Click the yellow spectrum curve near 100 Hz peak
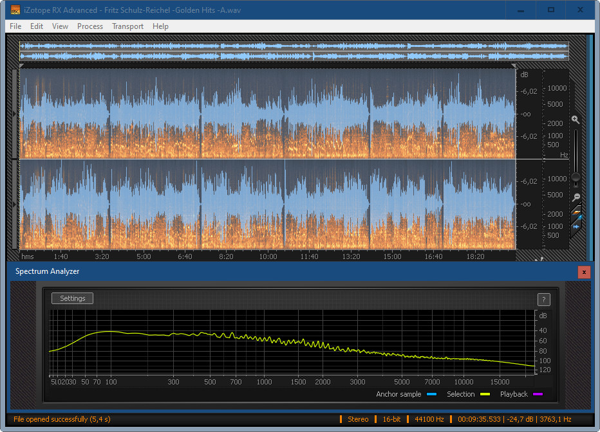 [111, 331]
